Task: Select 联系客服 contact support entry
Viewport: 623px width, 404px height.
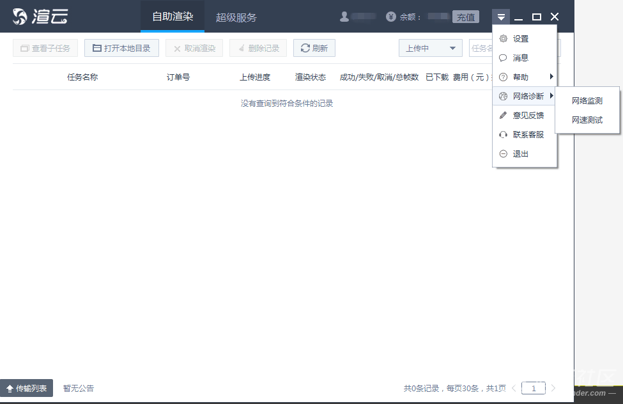Action: pyautogui.click(x=528, y=135)
